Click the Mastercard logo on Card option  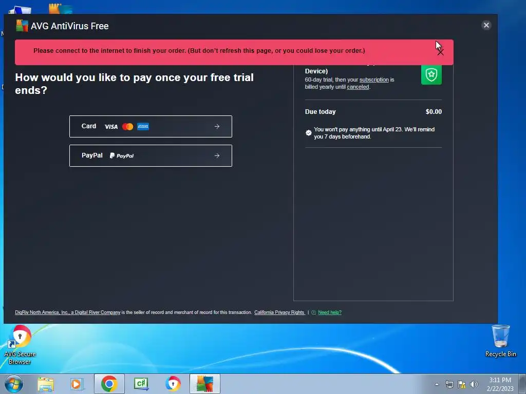point(127,126)
